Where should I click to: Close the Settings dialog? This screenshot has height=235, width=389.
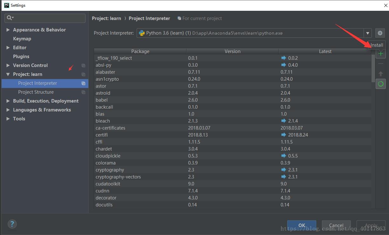pyautogui.click(x=386, y=5)
